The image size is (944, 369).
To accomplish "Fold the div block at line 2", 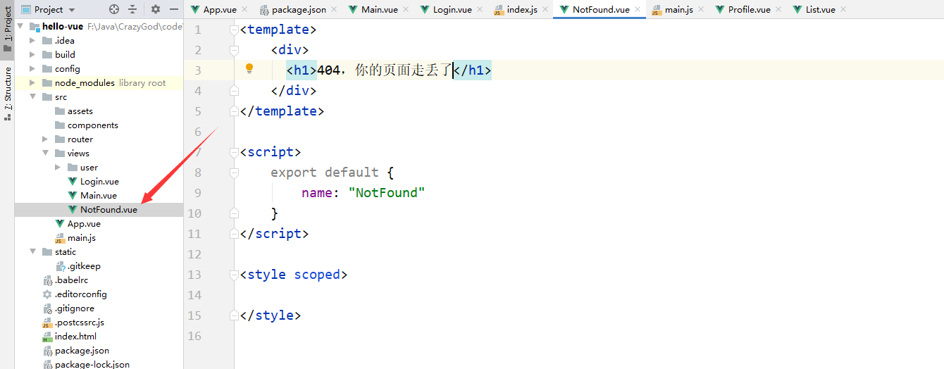I will point(234,50).
